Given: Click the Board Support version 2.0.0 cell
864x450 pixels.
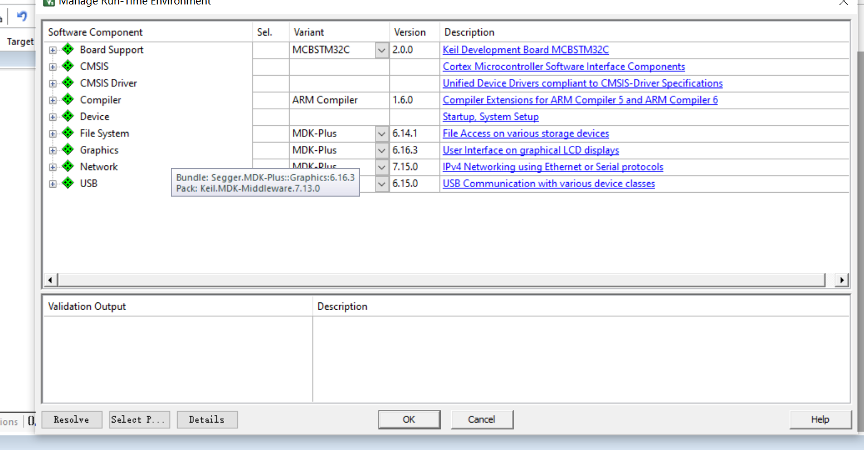Looking at the screenshot, I should coord(414,50).
